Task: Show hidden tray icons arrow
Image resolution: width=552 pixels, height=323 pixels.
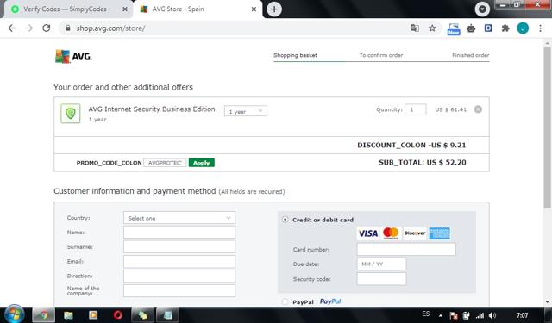Action: [441, 315]
